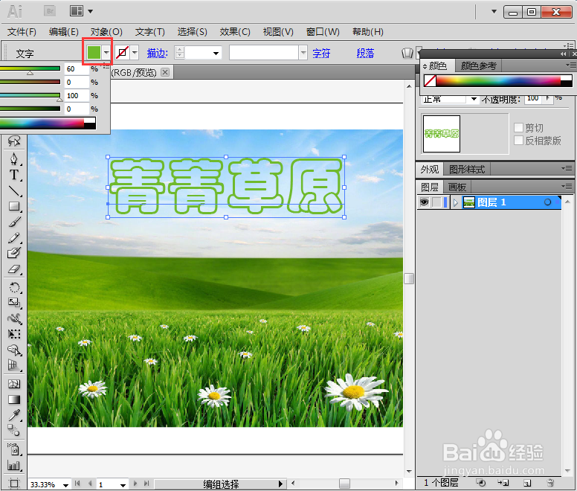Open the 窗口(W) menu

pyautogui.click(x=323, y=32)
